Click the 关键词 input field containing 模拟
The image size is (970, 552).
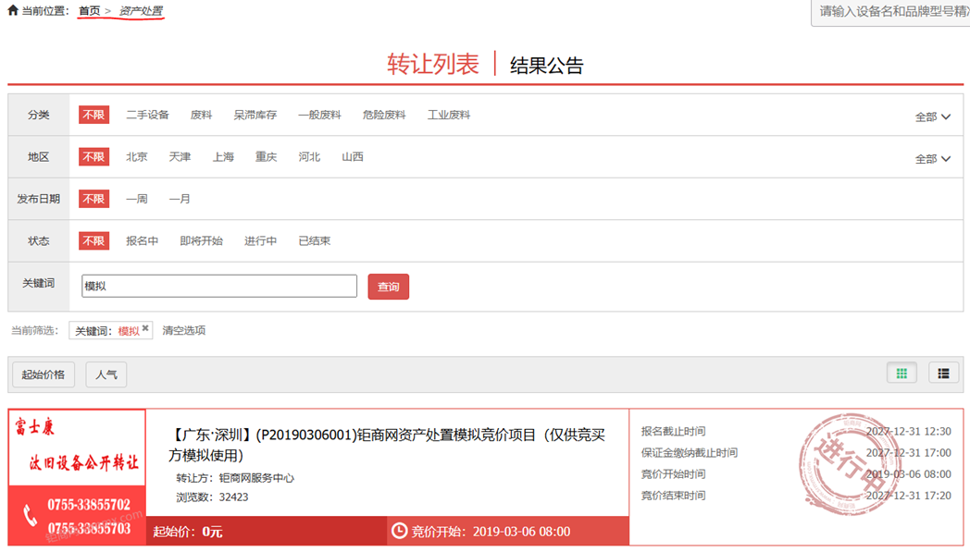pyautogui.click(x=219, y=287)
